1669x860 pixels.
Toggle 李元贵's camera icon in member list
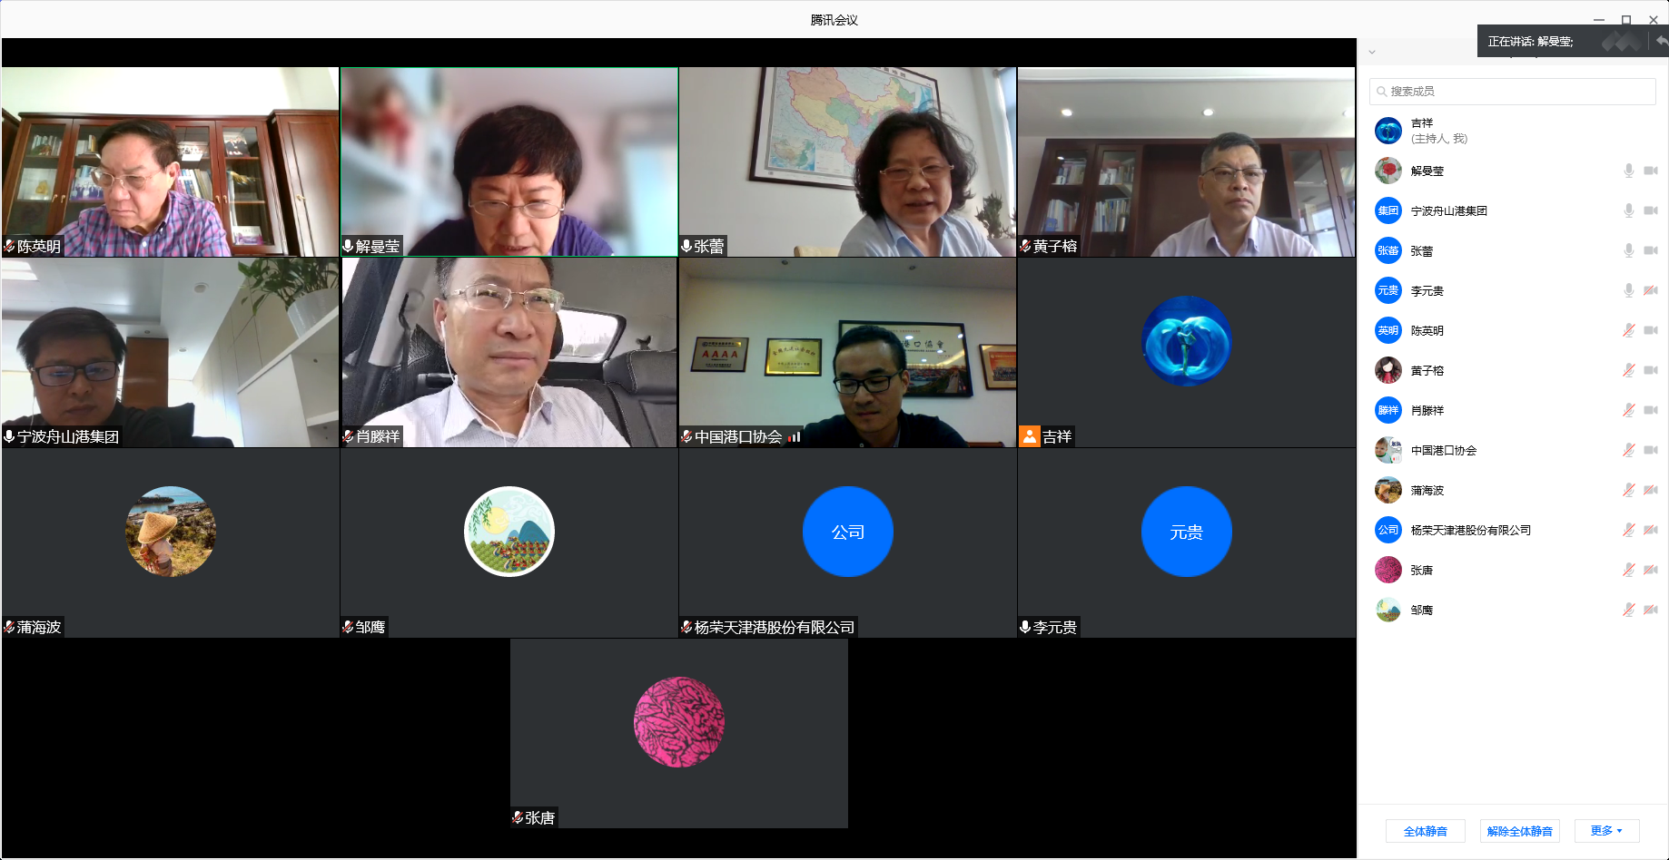coord(1651,290)
